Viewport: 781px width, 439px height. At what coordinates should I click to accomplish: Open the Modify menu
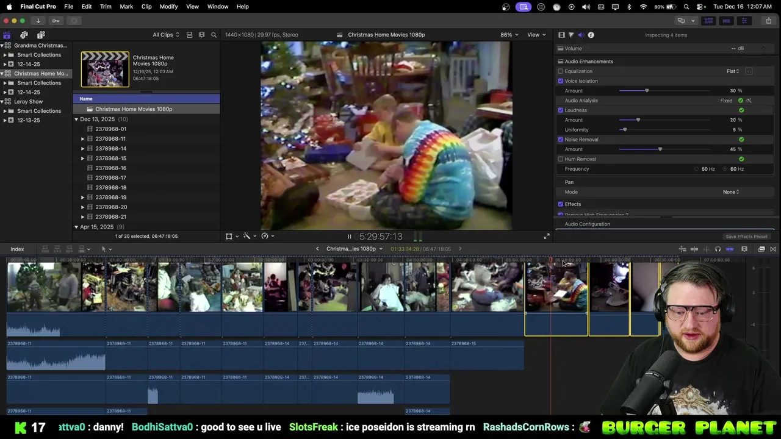168,7
